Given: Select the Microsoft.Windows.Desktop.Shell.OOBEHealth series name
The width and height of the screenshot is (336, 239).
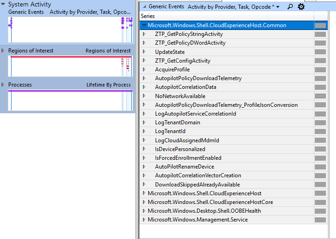Looking at the screenshot, I should point(204,211).
